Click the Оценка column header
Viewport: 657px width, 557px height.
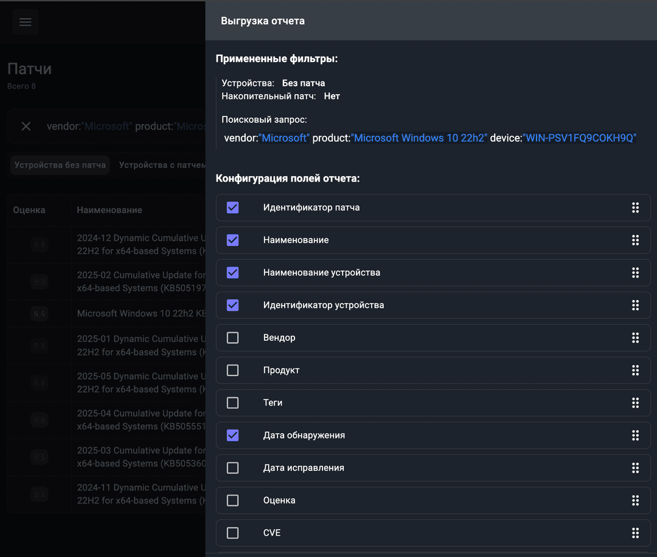click(x=29, y=210)
